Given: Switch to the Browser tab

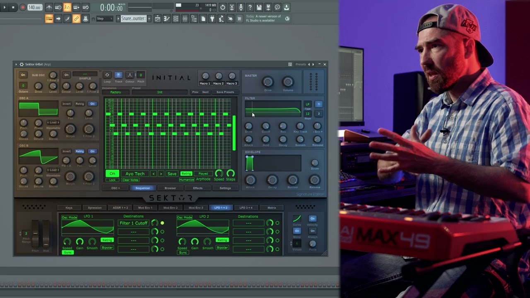Looking at the screenshot, I should pyautogui.click(x=170, y=188).
